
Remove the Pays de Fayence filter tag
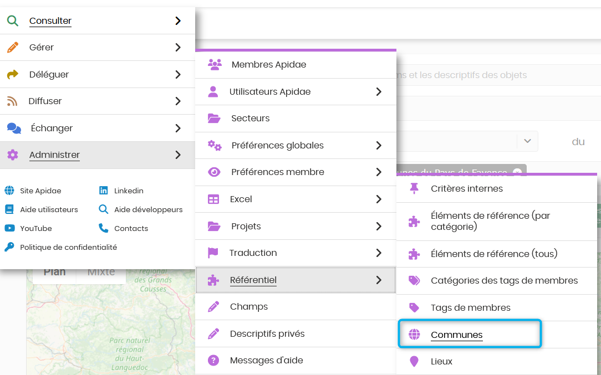coord(517,172)
